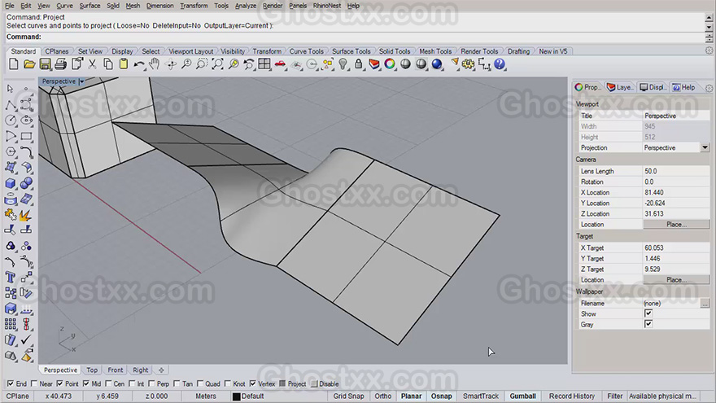The width and height of the screenshot is (716, 403).
Task: Browse for wallpaper Filename with the ... button
Action: [x=705, y=304]
